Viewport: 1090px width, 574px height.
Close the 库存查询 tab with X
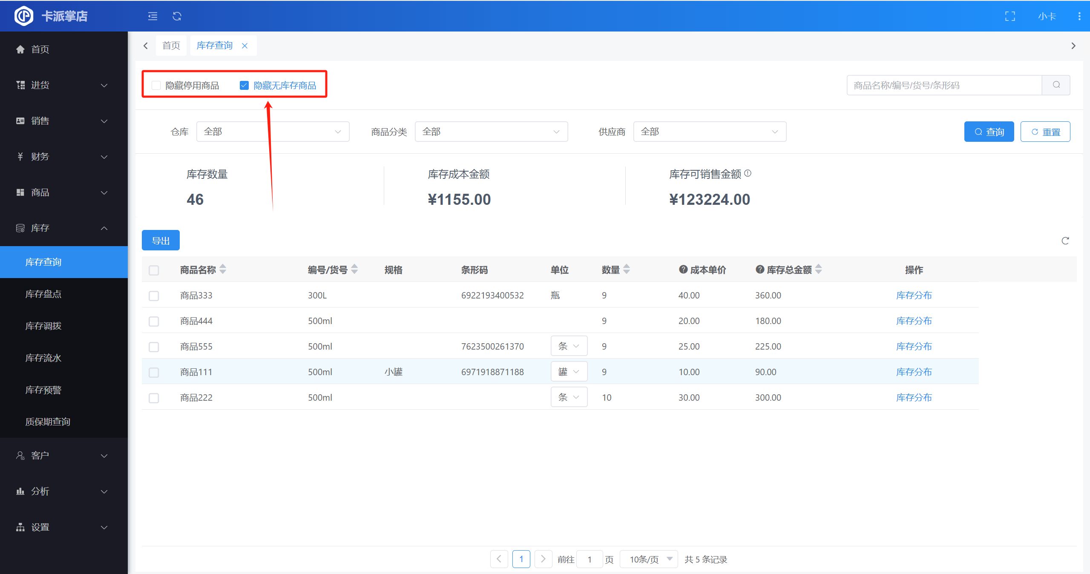click(244, 46)
